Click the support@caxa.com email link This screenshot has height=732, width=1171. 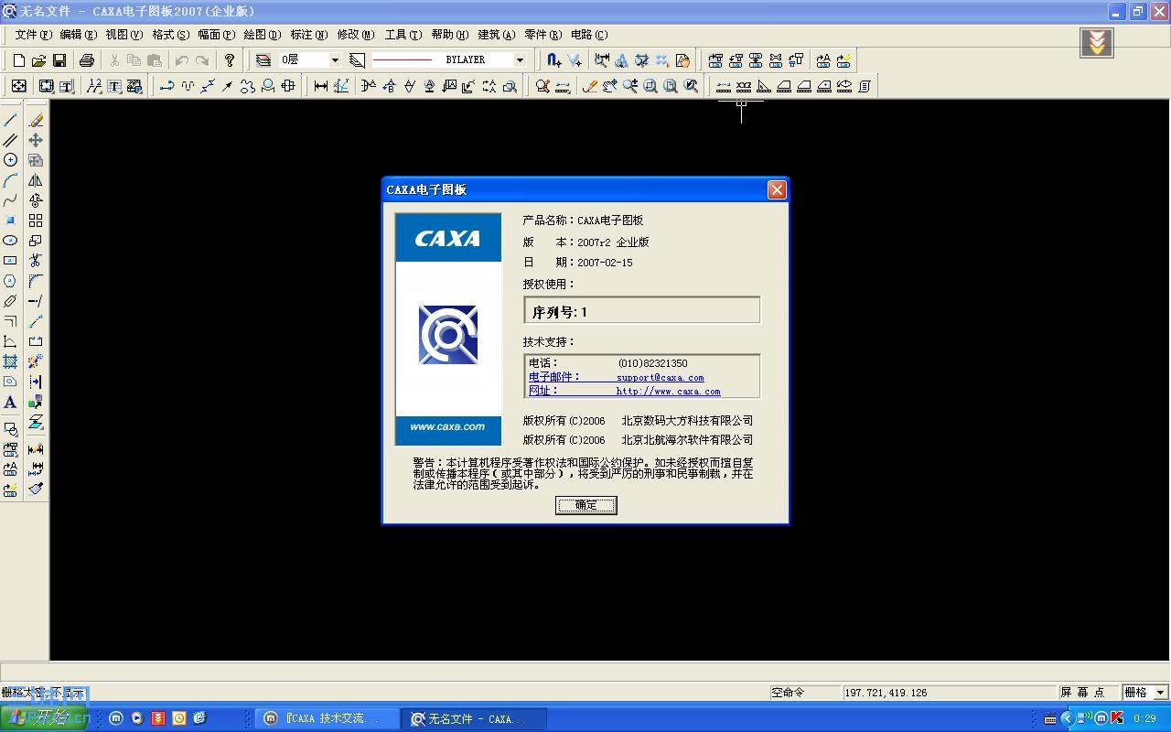point(660,377)
